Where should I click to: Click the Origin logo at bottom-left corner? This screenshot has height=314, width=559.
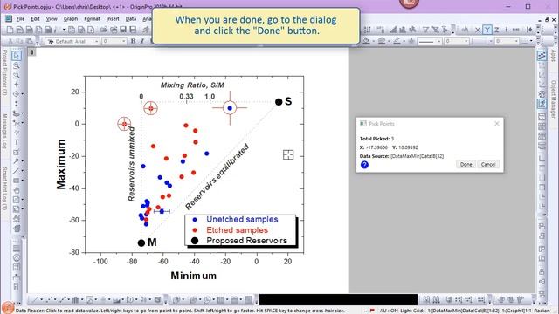tap(8, 307)
